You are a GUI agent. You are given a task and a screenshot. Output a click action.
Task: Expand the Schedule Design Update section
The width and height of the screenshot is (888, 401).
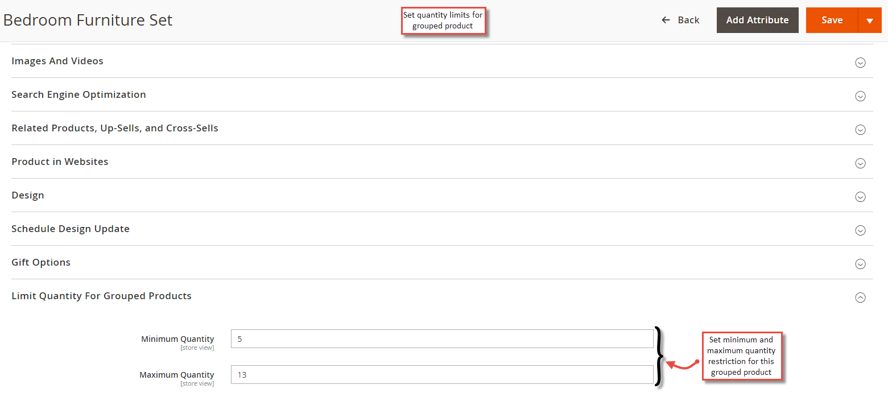coord(860,230)
